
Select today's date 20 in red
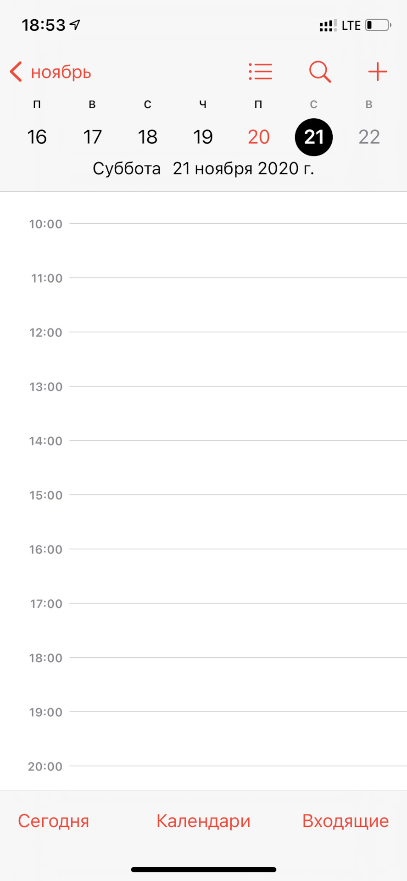[x=258, y=137]
